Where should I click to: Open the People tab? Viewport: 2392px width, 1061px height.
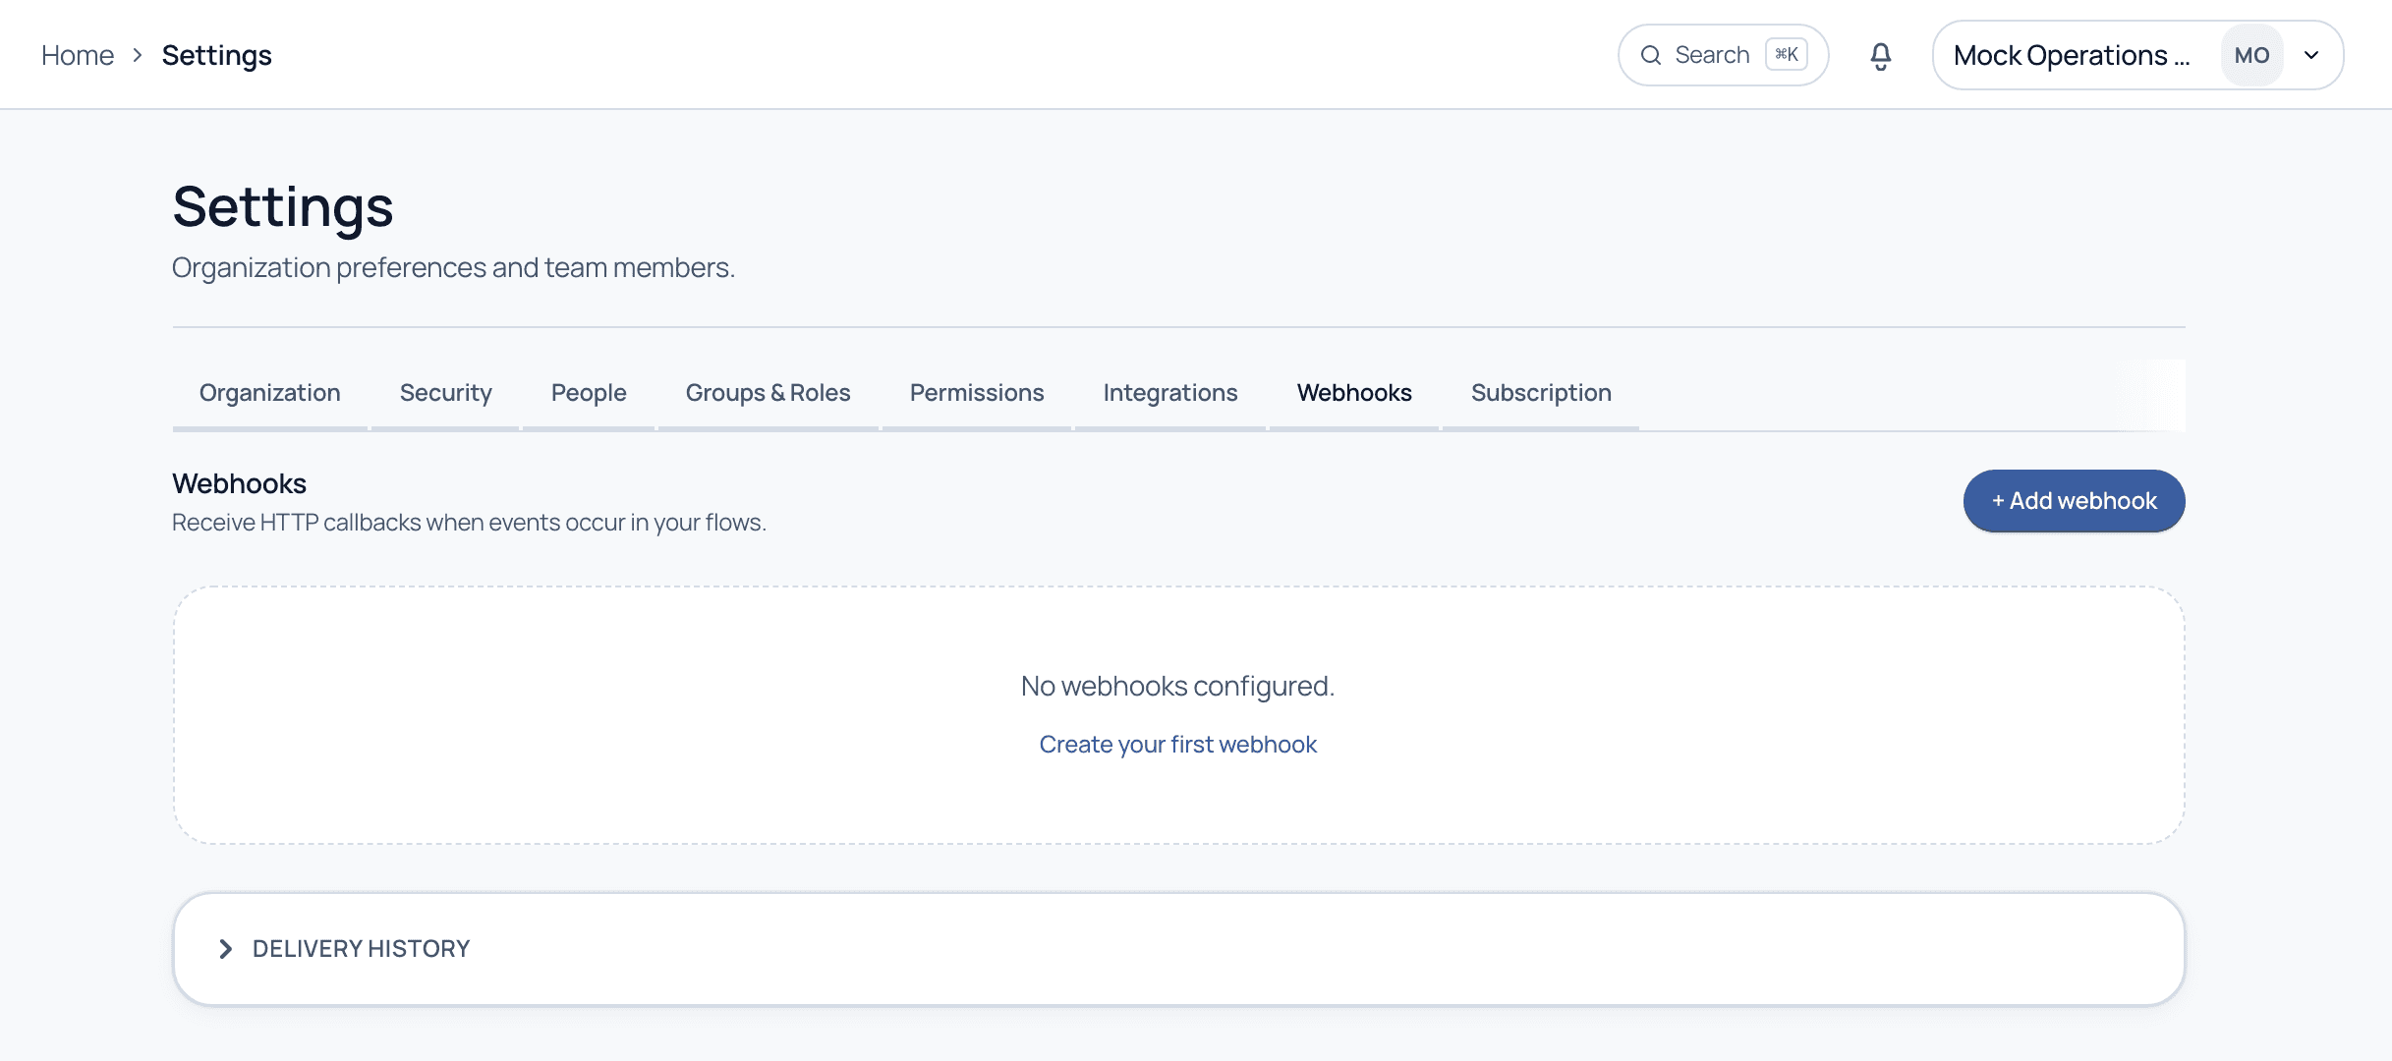pyautogui.click(x=589, y=393)
